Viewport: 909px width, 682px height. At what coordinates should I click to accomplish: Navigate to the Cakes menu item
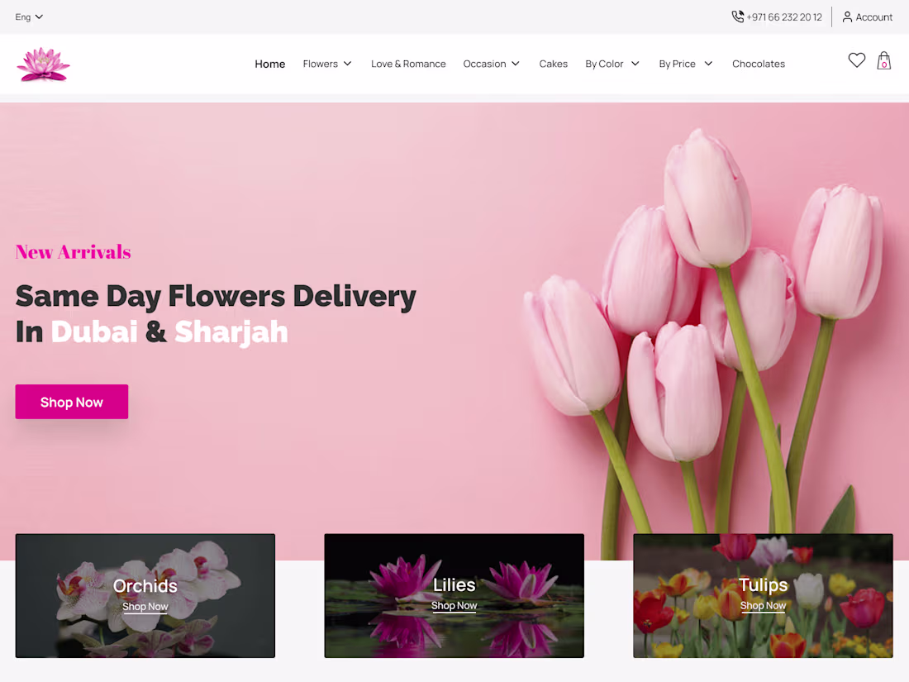coord(553,64)
